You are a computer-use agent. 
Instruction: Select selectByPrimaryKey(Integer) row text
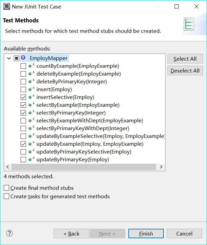[71, 113]
